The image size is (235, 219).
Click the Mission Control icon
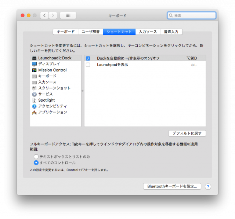pos(34,70)
